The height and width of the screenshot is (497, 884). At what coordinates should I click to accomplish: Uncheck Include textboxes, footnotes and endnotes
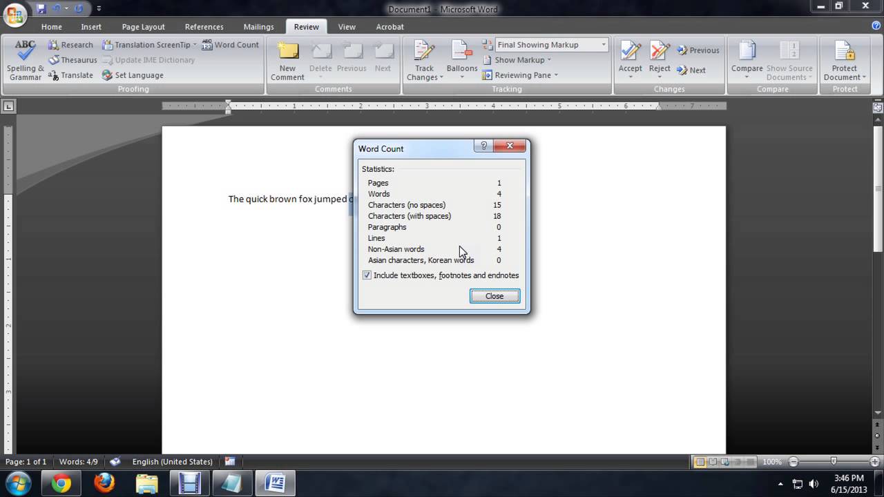[367, 275]
